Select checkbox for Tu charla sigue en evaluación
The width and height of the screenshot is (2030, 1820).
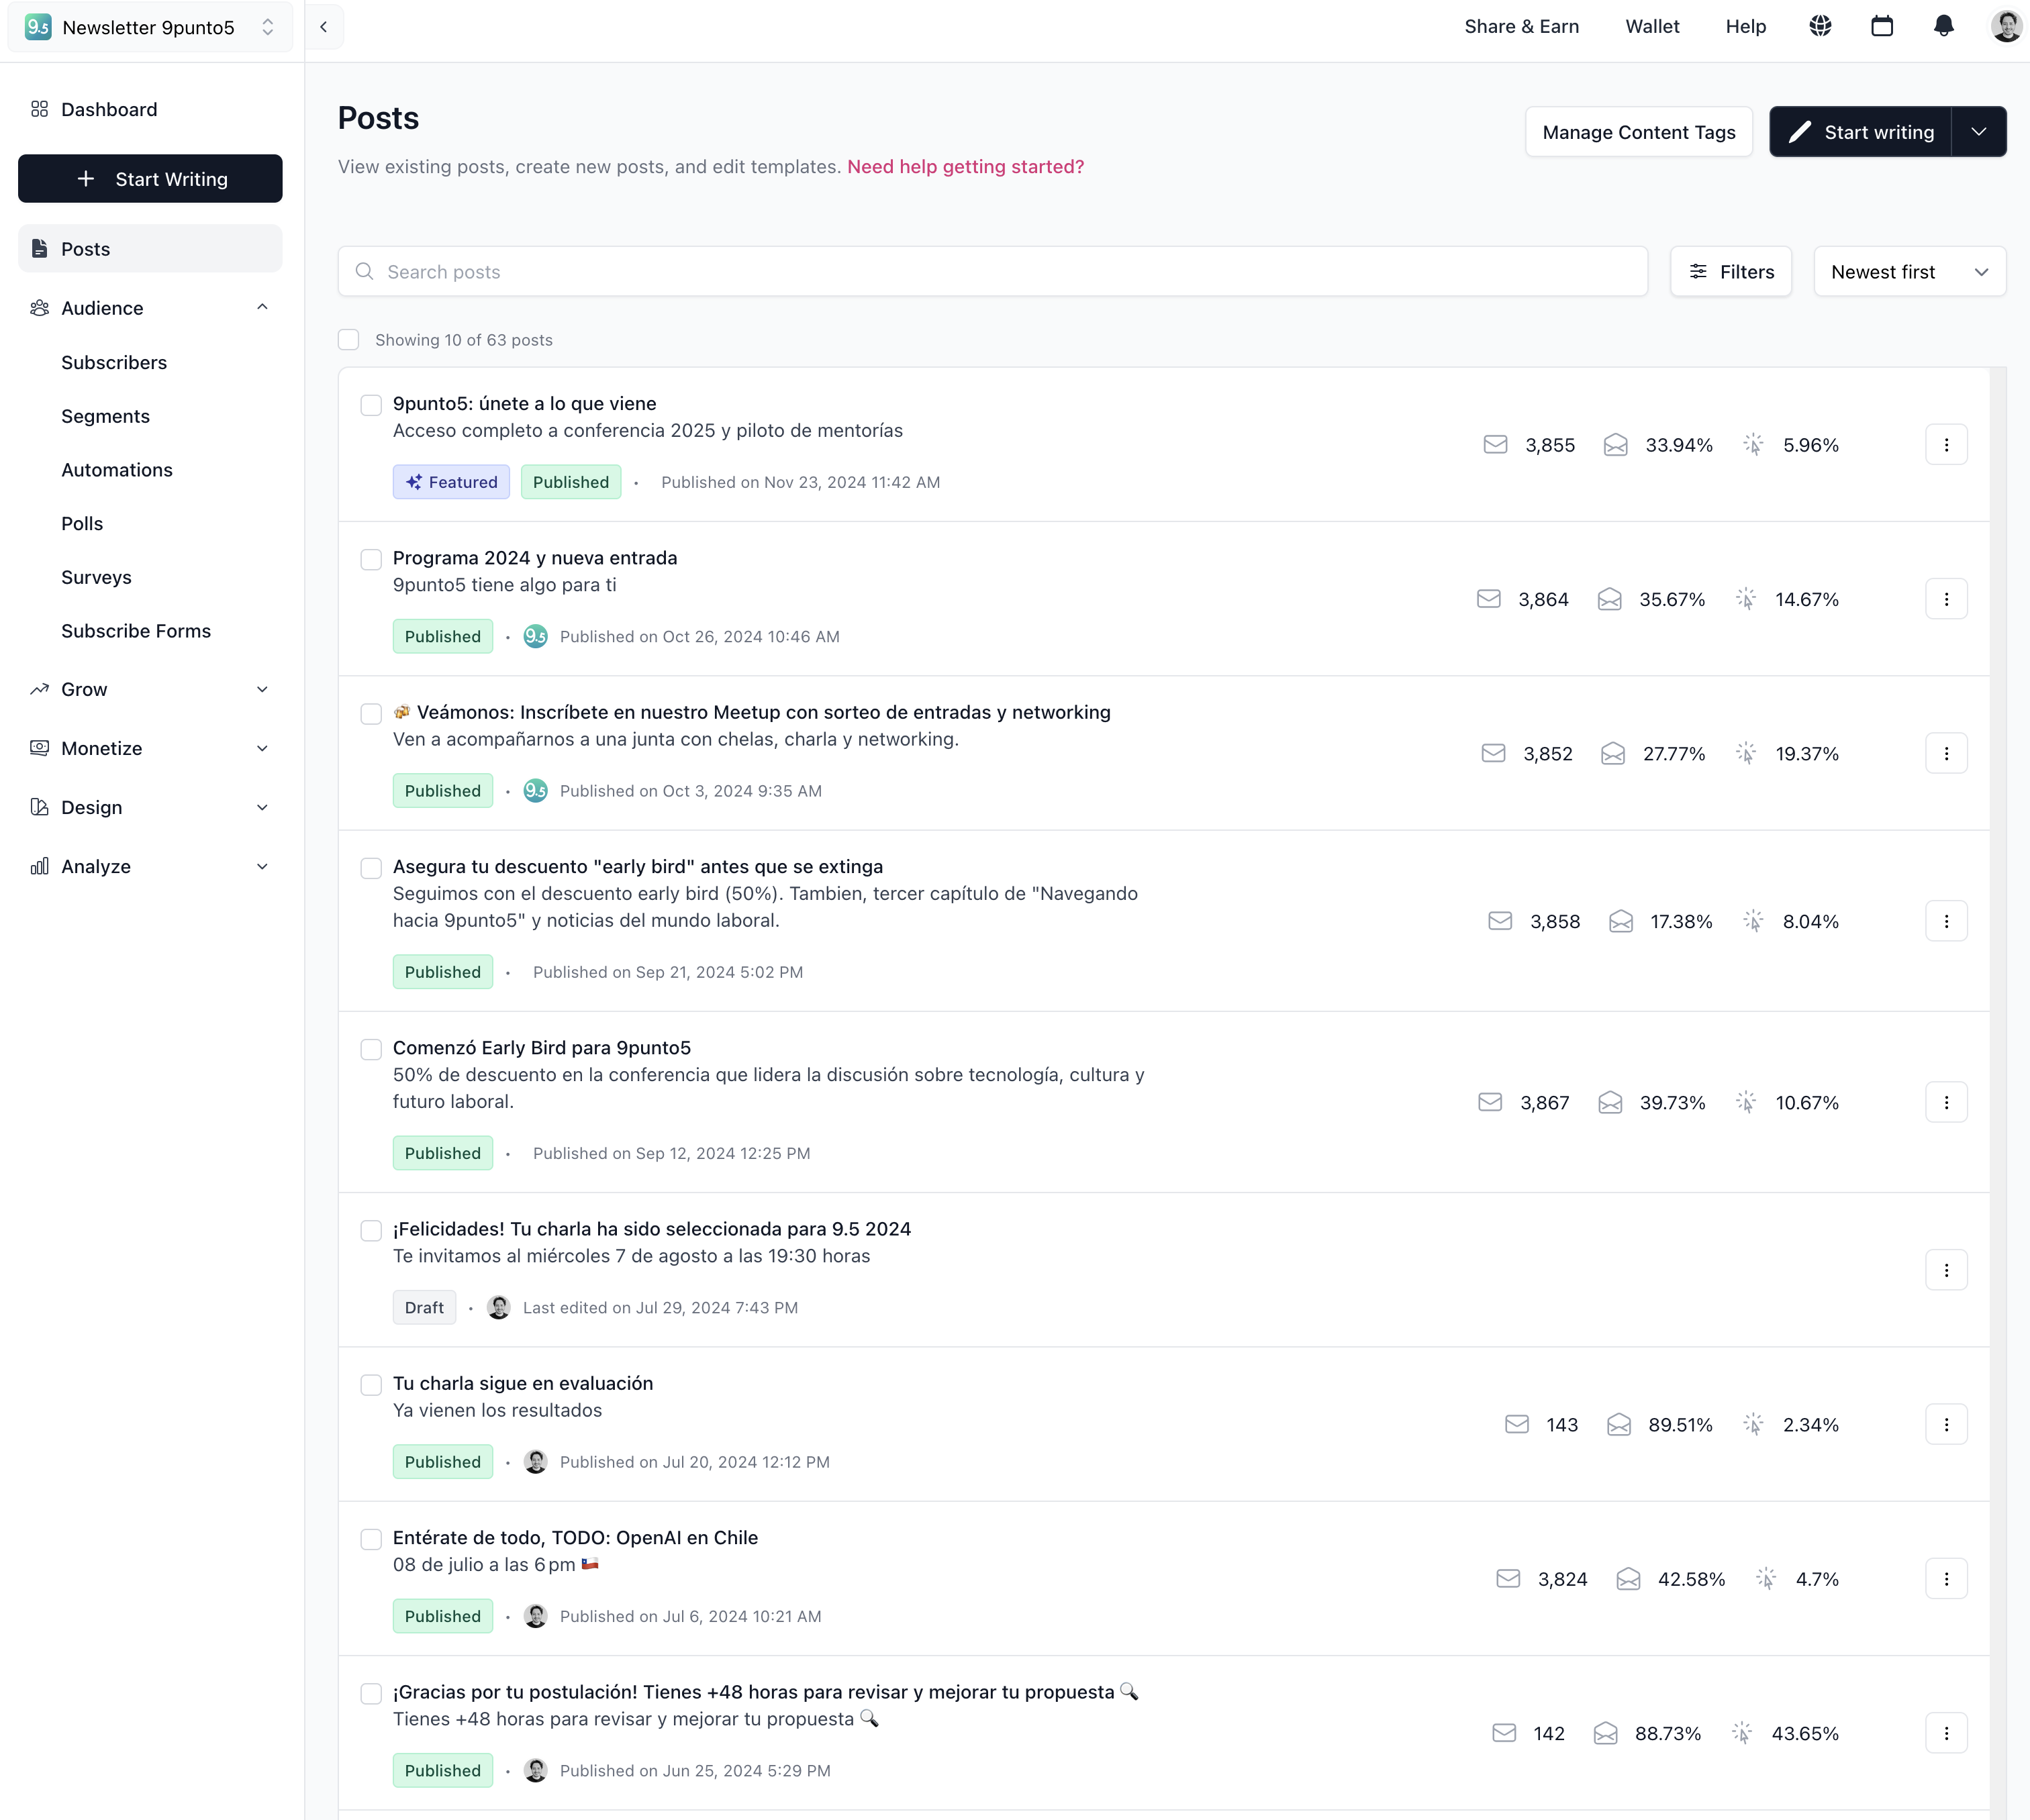371,1385
